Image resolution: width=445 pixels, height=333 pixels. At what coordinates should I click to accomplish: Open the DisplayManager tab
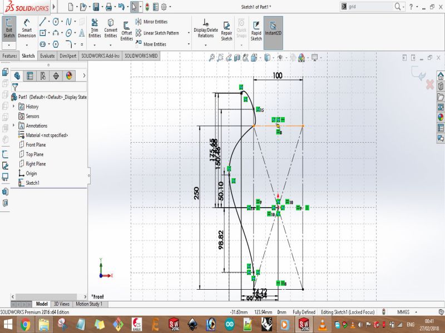(69, 75)
